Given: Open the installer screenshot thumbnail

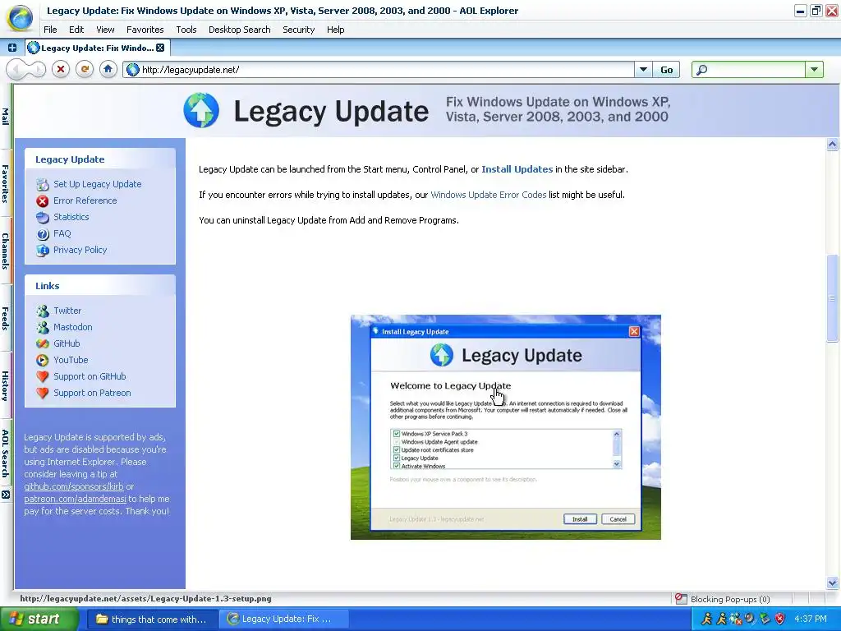Looking at the screenshot, I should click(505, 427).
